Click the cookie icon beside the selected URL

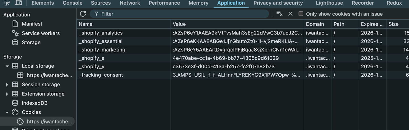point(20,122)
